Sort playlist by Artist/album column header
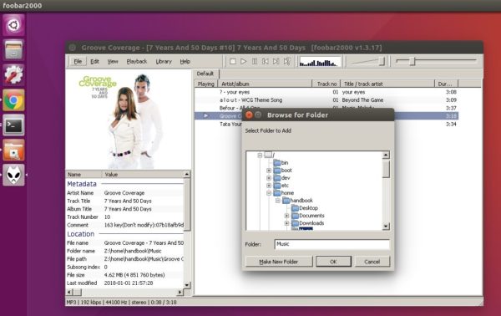 click(x=265, y=84)
